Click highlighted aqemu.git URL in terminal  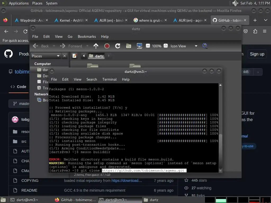144,170
